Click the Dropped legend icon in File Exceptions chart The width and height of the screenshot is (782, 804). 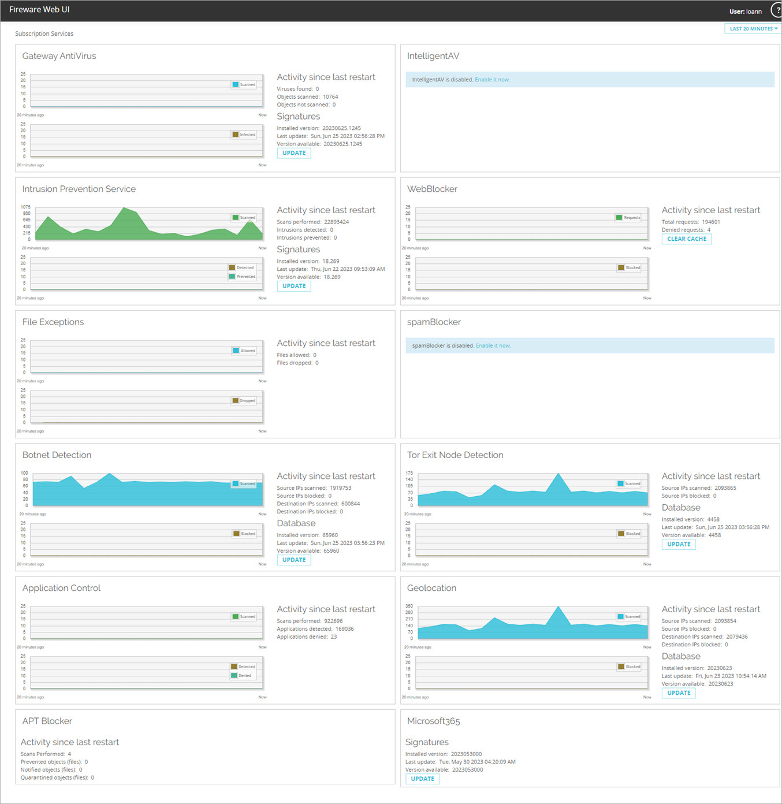(236, 401)
